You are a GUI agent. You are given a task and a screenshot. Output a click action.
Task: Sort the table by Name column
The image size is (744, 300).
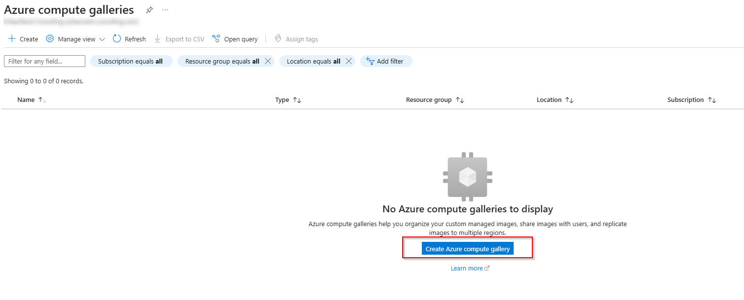(31, 100)
